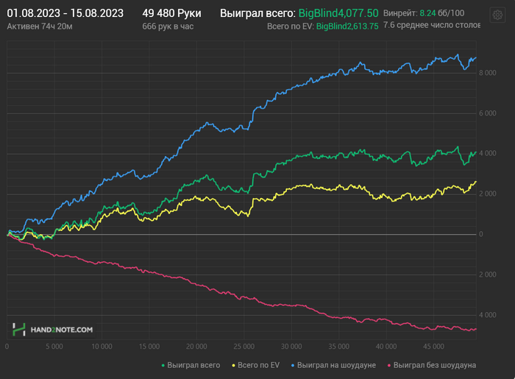Open the graph settings gear icon
The width and height of the screenshot is (515, 379).
click(x=497, y=15)
